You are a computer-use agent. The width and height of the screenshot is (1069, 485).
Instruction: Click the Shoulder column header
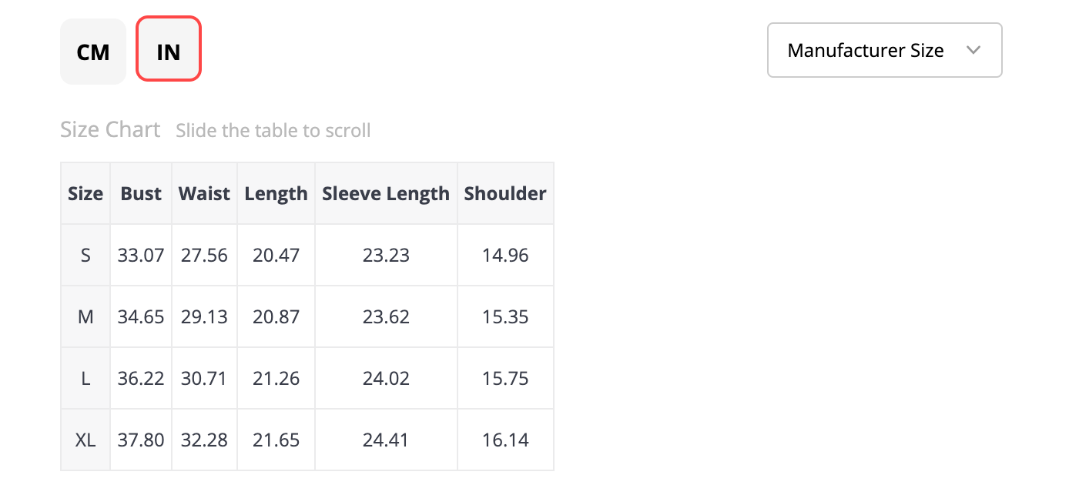click(x=505, y=193)
